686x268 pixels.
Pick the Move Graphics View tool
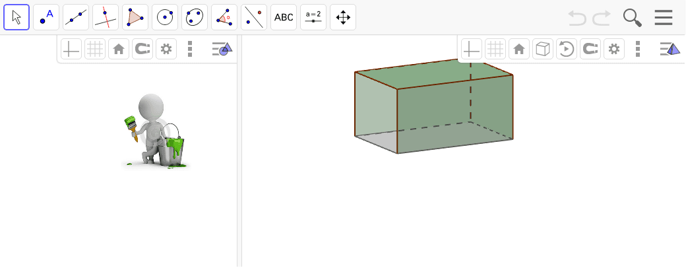click(343, 17)
